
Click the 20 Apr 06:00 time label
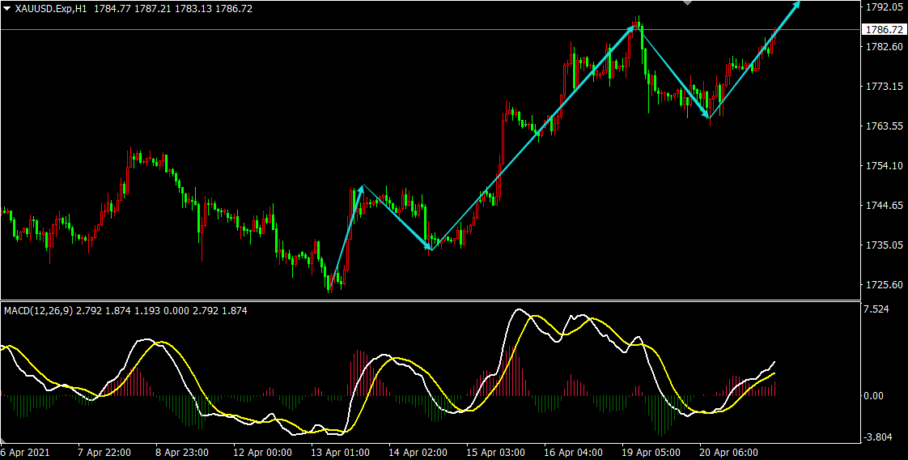coord(729,452)
